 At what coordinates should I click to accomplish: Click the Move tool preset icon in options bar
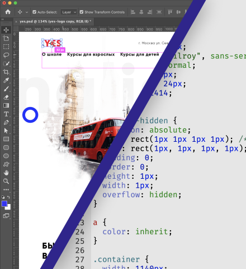(20, 12)
